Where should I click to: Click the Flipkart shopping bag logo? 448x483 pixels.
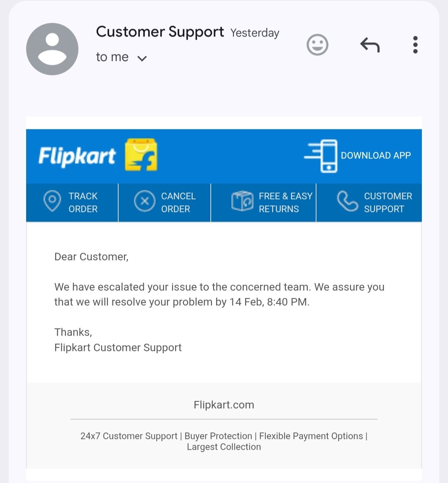(141, 155)
